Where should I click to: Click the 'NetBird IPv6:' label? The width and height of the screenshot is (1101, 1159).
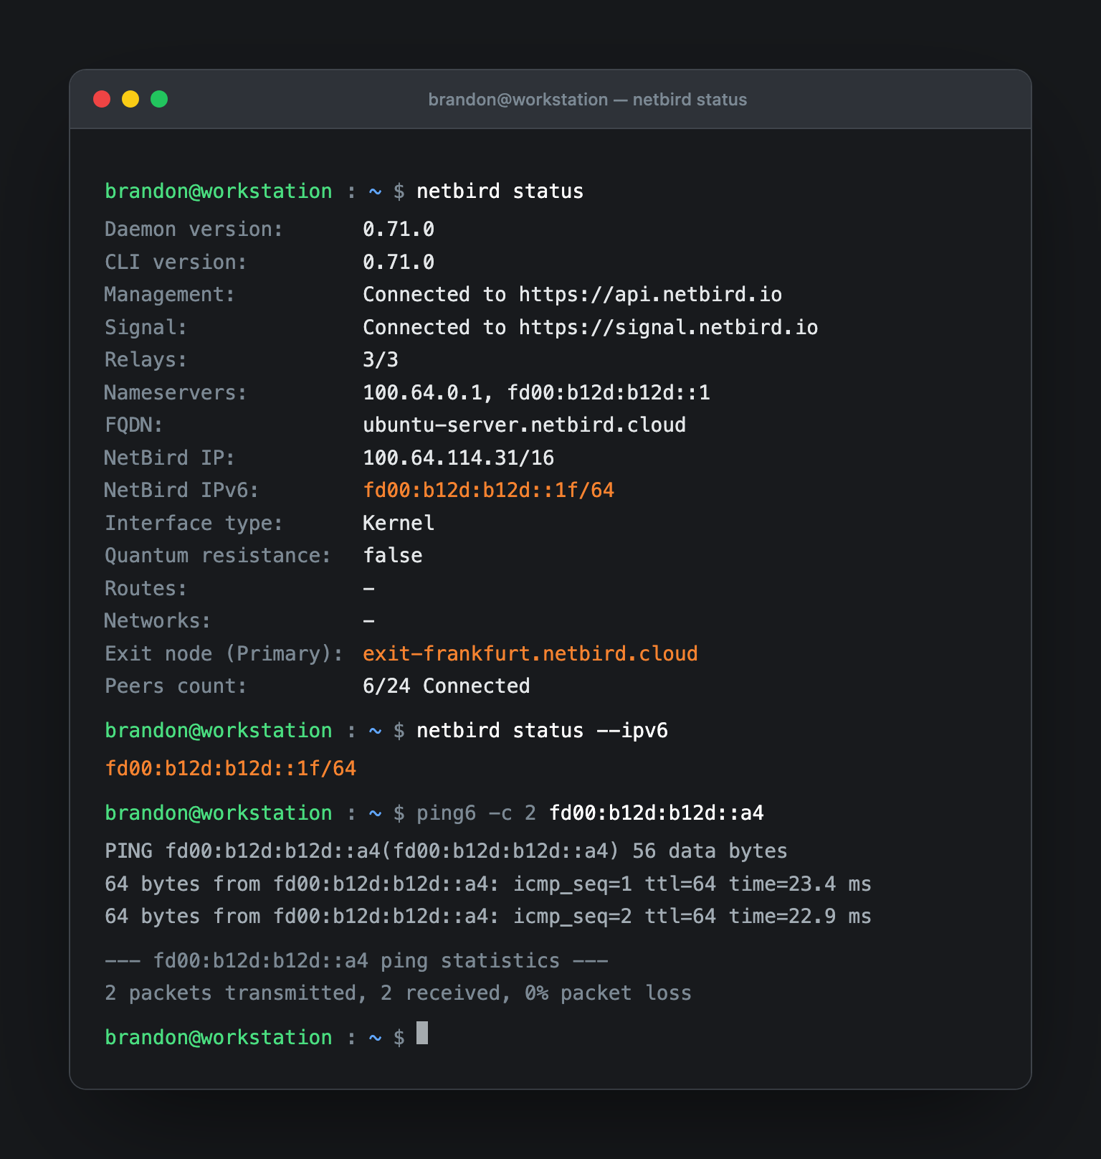181,491
